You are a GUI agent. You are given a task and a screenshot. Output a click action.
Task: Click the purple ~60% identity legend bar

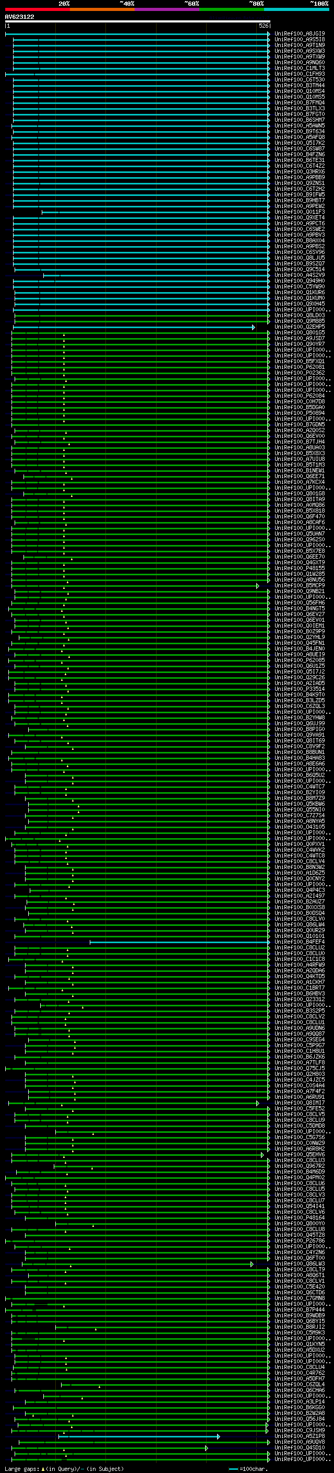pyautogui.click(x=168, y=10)
